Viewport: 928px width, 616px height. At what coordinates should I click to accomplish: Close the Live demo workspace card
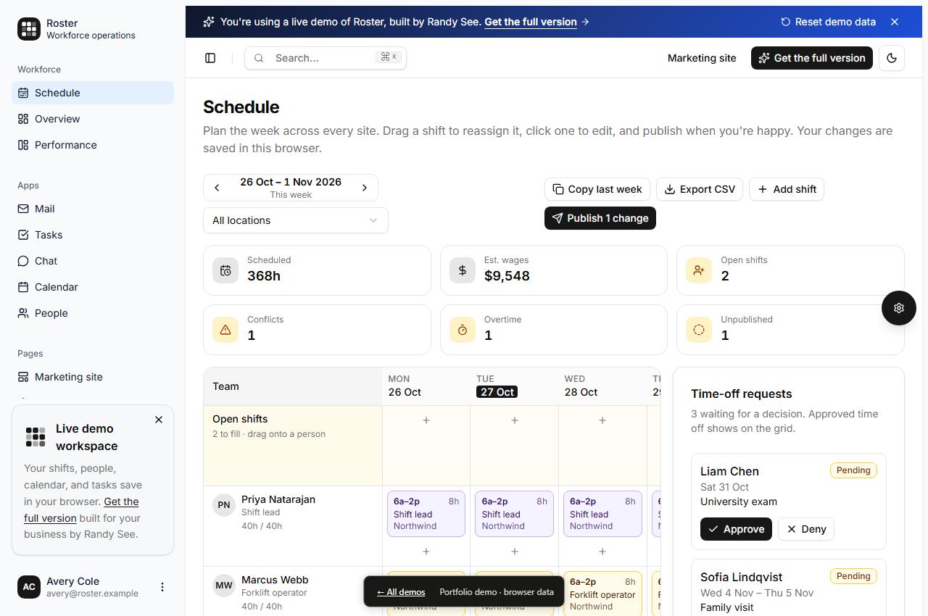[159, 420]
